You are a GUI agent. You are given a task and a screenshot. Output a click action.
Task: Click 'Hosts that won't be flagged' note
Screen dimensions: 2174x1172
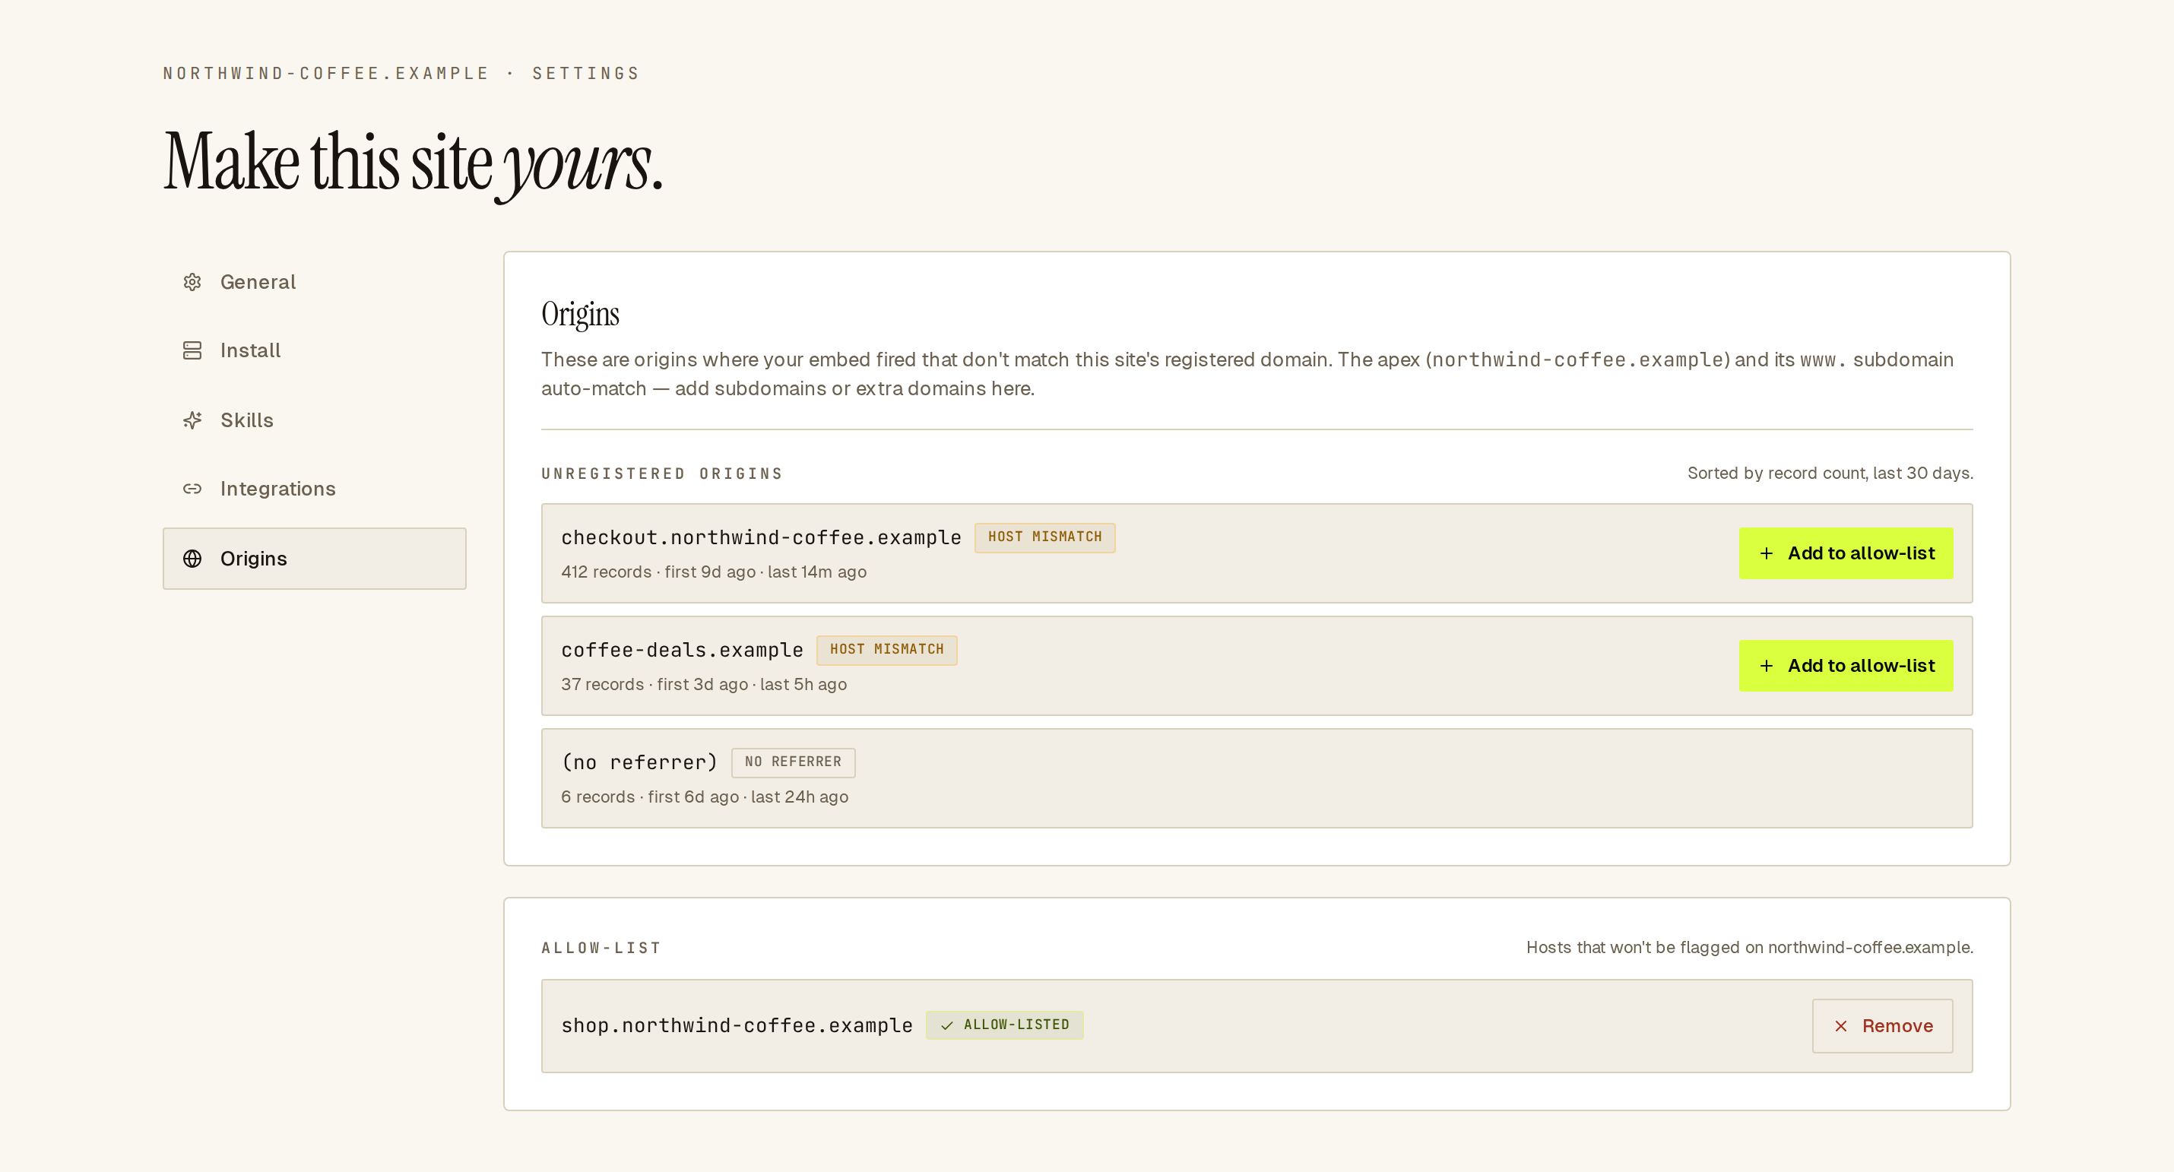click(1750, 948)
